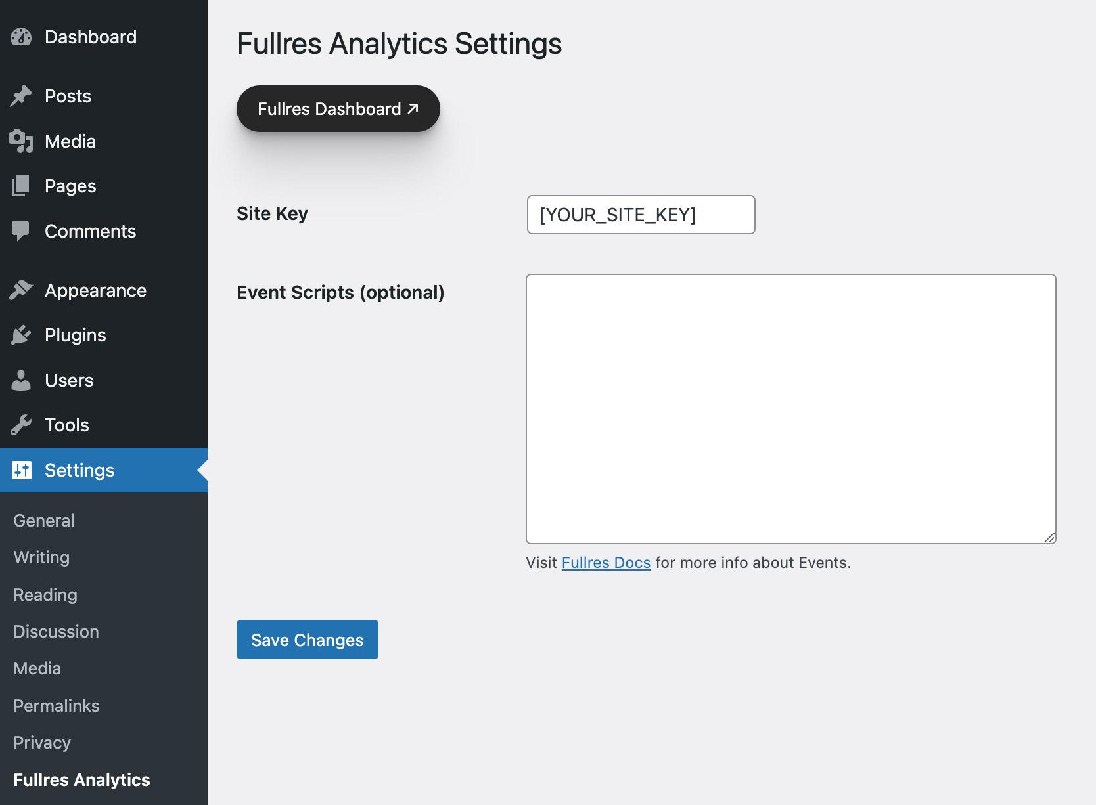Click the Settings sliders icon
The height and width of the screenshot is (805, 1096).
(x=21, y=470)
